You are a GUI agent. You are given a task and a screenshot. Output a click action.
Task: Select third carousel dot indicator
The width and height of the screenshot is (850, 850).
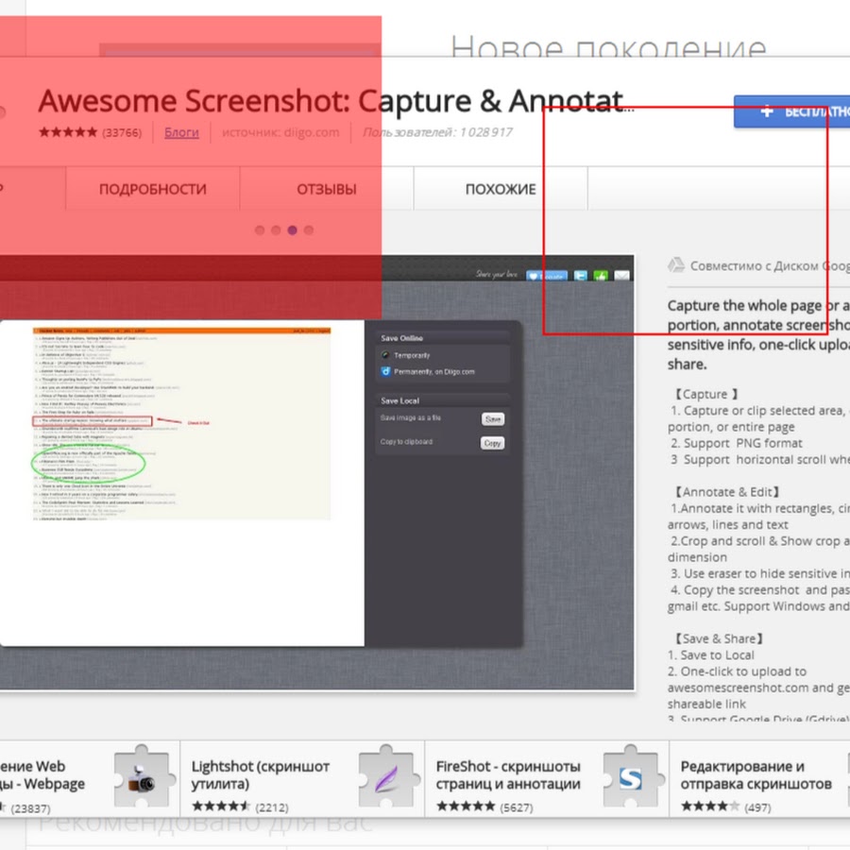(x=292, y=229)
